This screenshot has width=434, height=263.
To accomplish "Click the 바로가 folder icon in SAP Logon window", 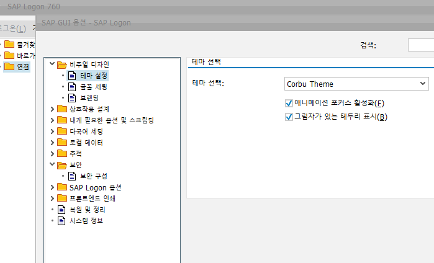I will tap(9, 55).
